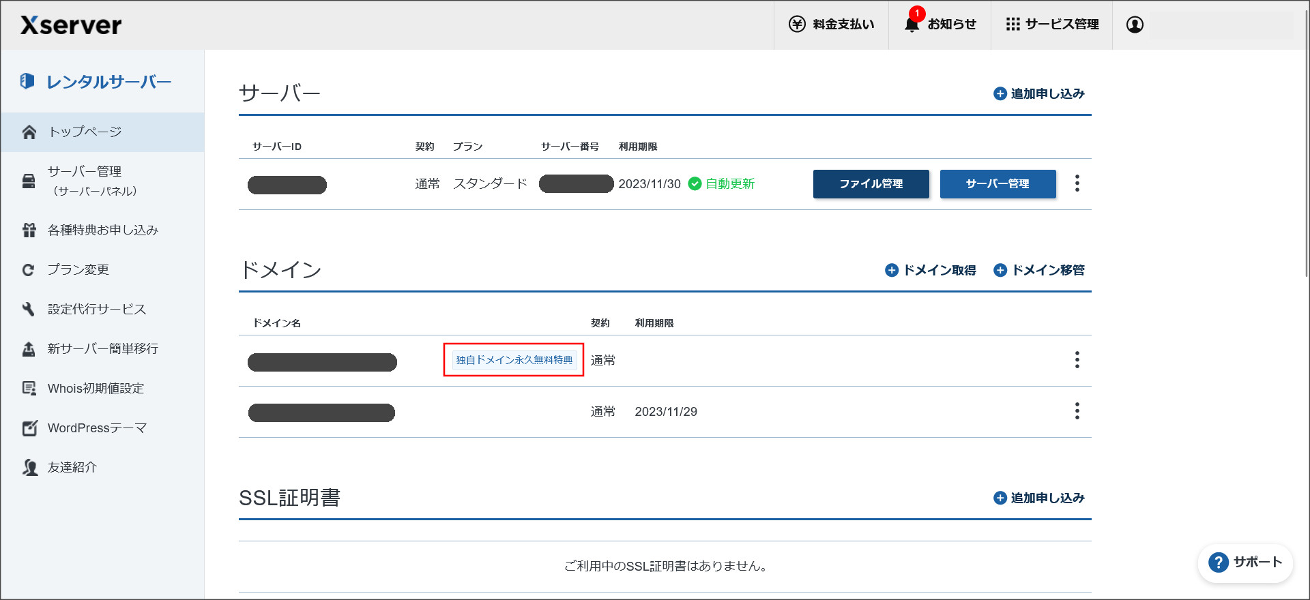Click 追加申し込み in the SSL証明書 section
This screenshot has width=1310, height=600.
(x=1039, y=498)
